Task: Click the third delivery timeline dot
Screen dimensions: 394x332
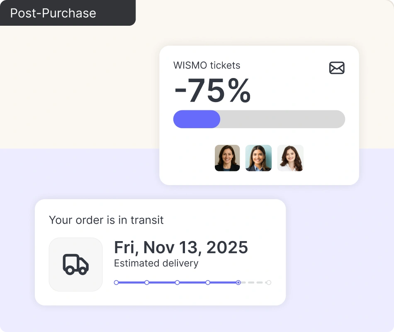Action: 177,283
